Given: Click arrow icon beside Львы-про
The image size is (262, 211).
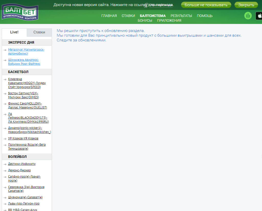Looking at the screenshot, I should click(x=5, y=204).
